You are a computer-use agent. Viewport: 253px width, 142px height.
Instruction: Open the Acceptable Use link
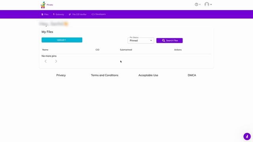(148, 75)
